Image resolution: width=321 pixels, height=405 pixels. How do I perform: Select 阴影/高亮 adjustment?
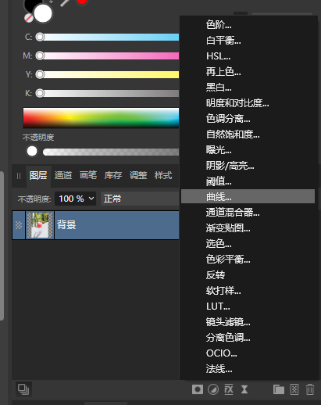248,166
